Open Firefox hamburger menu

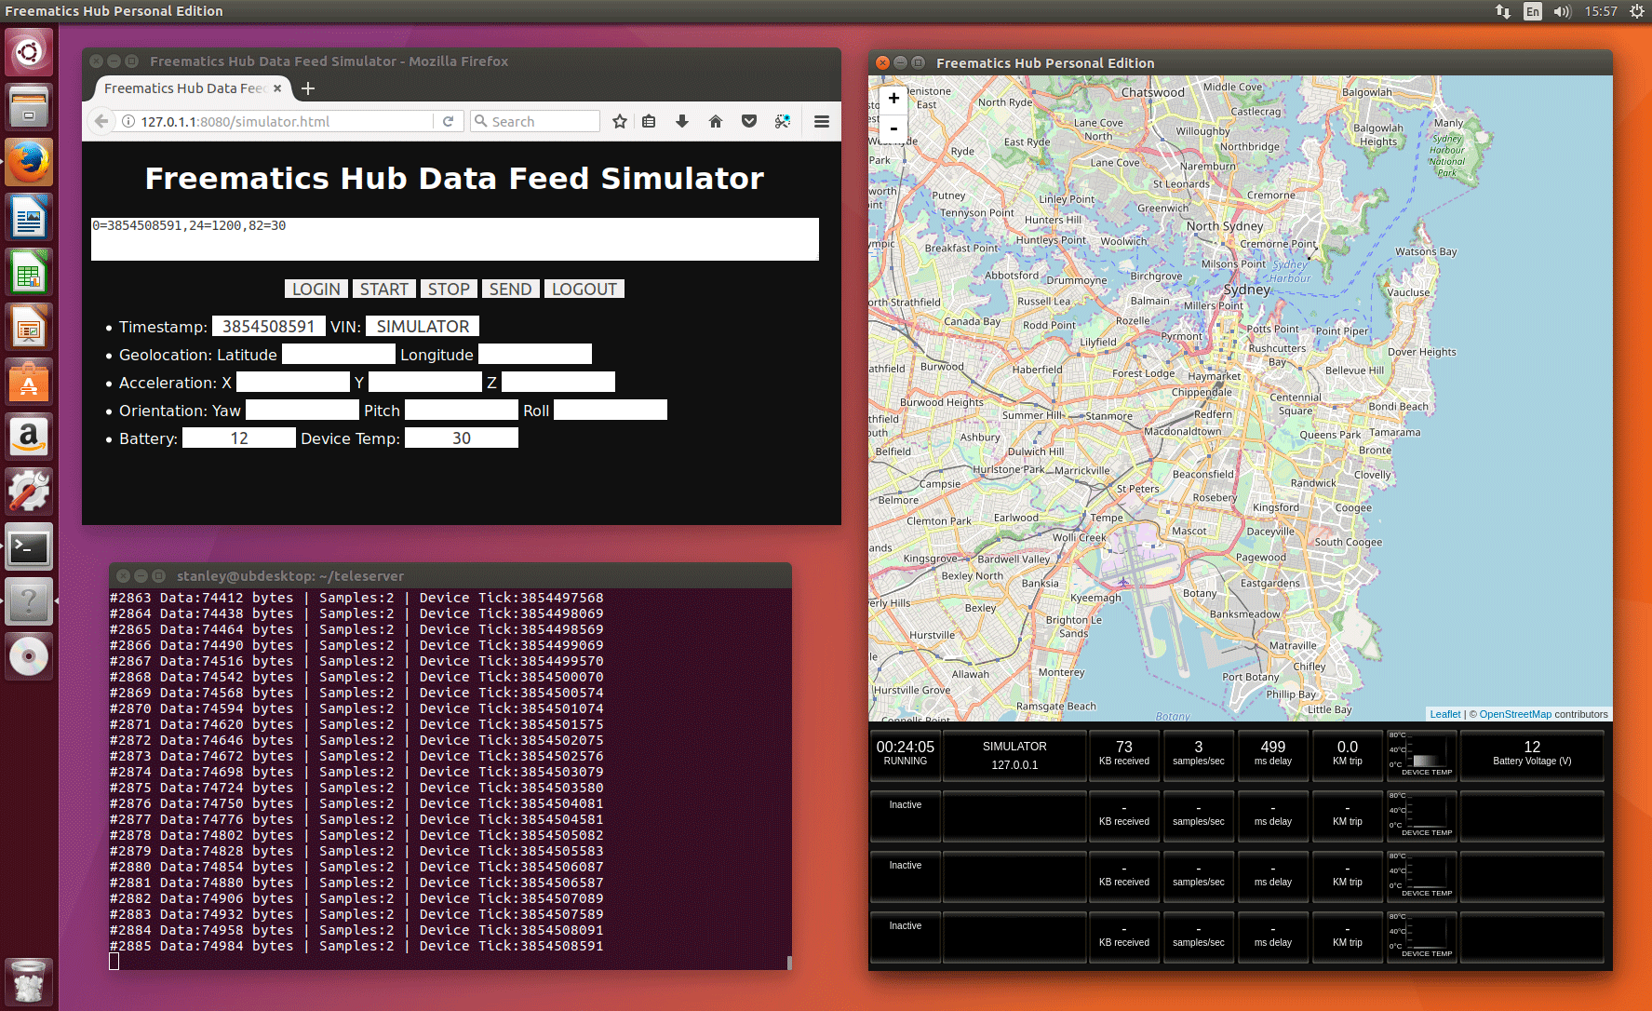point(822,121)
